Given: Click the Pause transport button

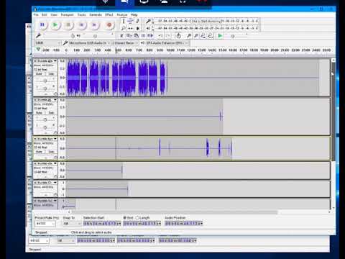Looking at the screenshot, I should [x=42, y=24].
